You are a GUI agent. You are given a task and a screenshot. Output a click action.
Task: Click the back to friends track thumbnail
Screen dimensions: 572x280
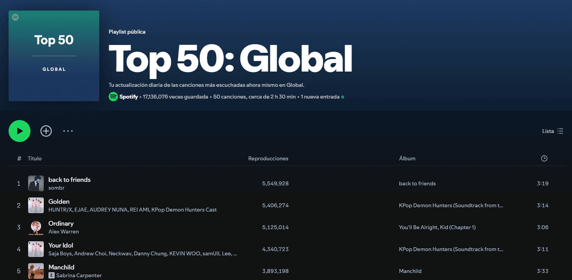pyautogui.click(x=36, y=183)
